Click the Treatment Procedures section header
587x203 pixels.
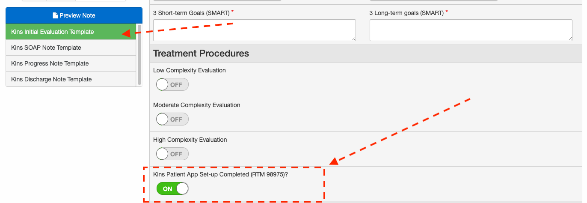pos(201,54)
